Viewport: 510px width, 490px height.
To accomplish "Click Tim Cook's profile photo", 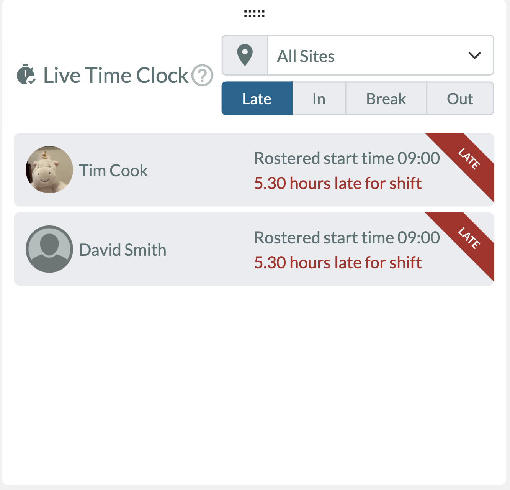I will tap(49, 169).
